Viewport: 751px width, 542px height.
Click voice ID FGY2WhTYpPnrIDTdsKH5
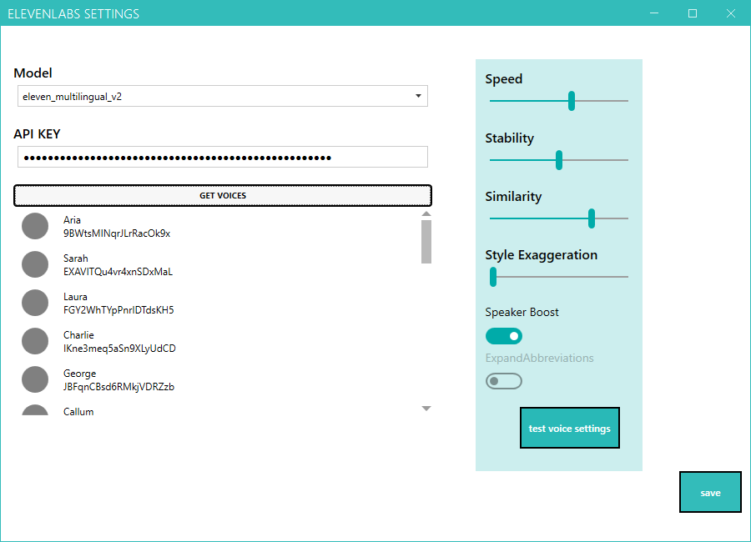(x=118, y=310)
